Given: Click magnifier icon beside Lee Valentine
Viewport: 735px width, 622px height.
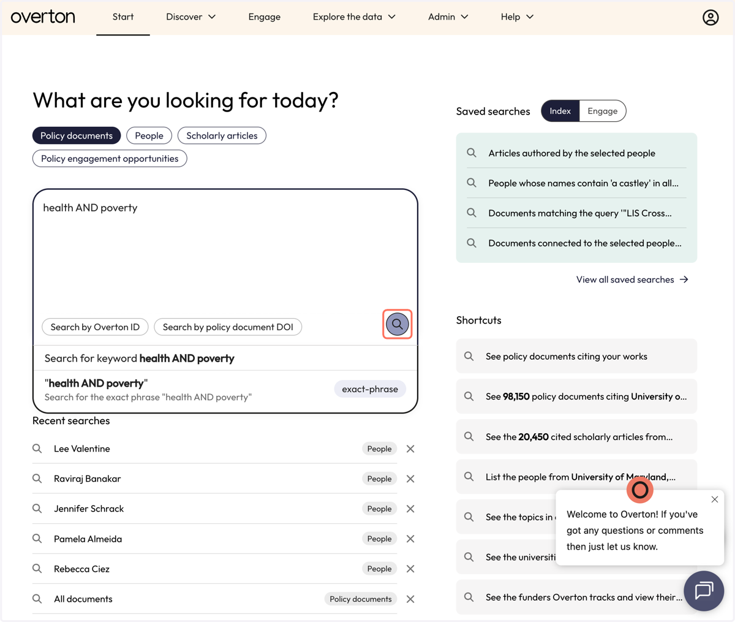Looking at the screenshot, I should click(x=37, y=449).
